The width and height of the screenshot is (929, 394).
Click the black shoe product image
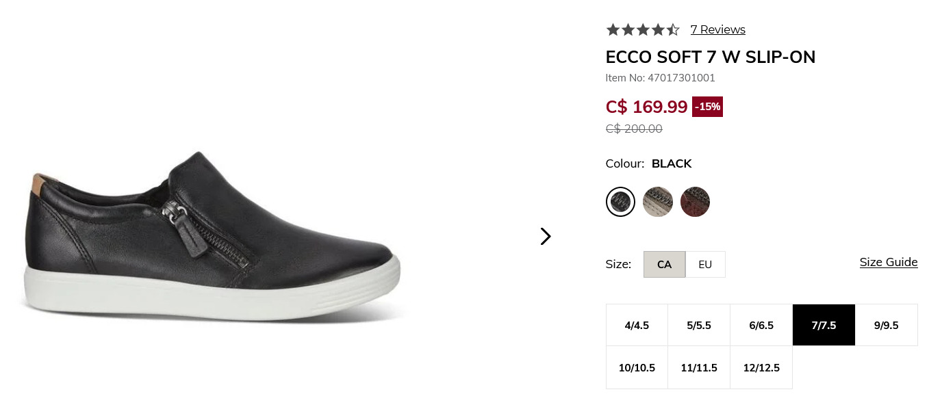(x=212, y=239)
